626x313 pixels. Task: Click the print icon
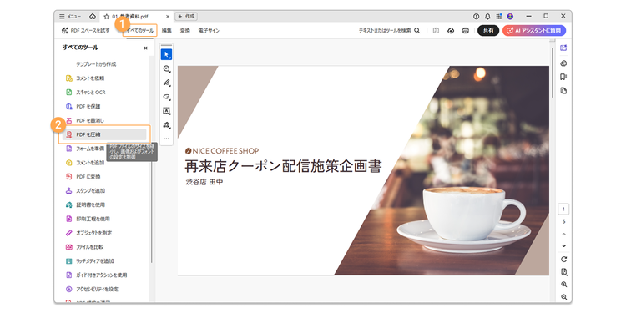pyautogui.click(x=466, y=30)
